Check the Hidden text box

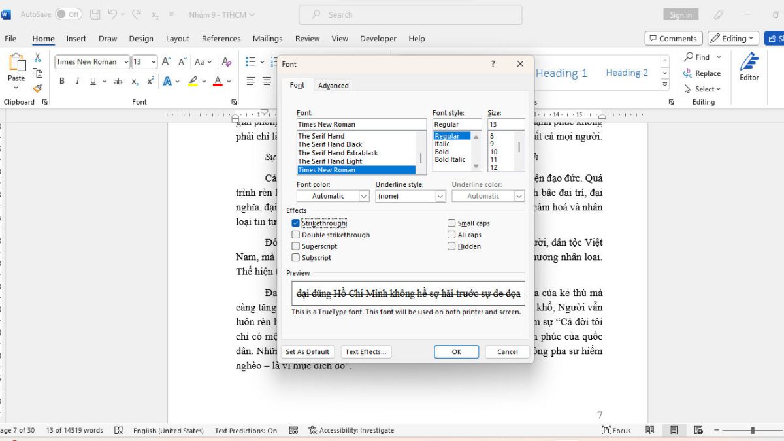click(451, 246)
